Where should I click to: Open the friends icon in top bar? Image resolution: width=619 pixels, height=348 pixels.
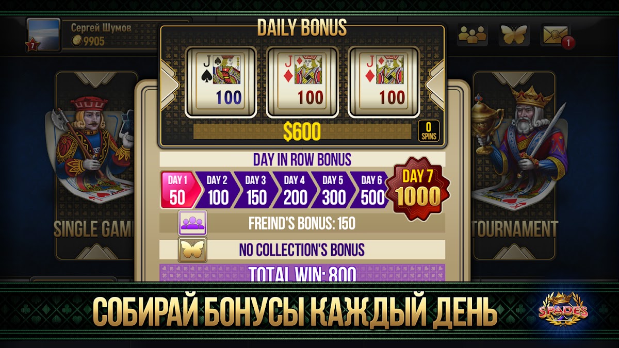pos(473,35)
